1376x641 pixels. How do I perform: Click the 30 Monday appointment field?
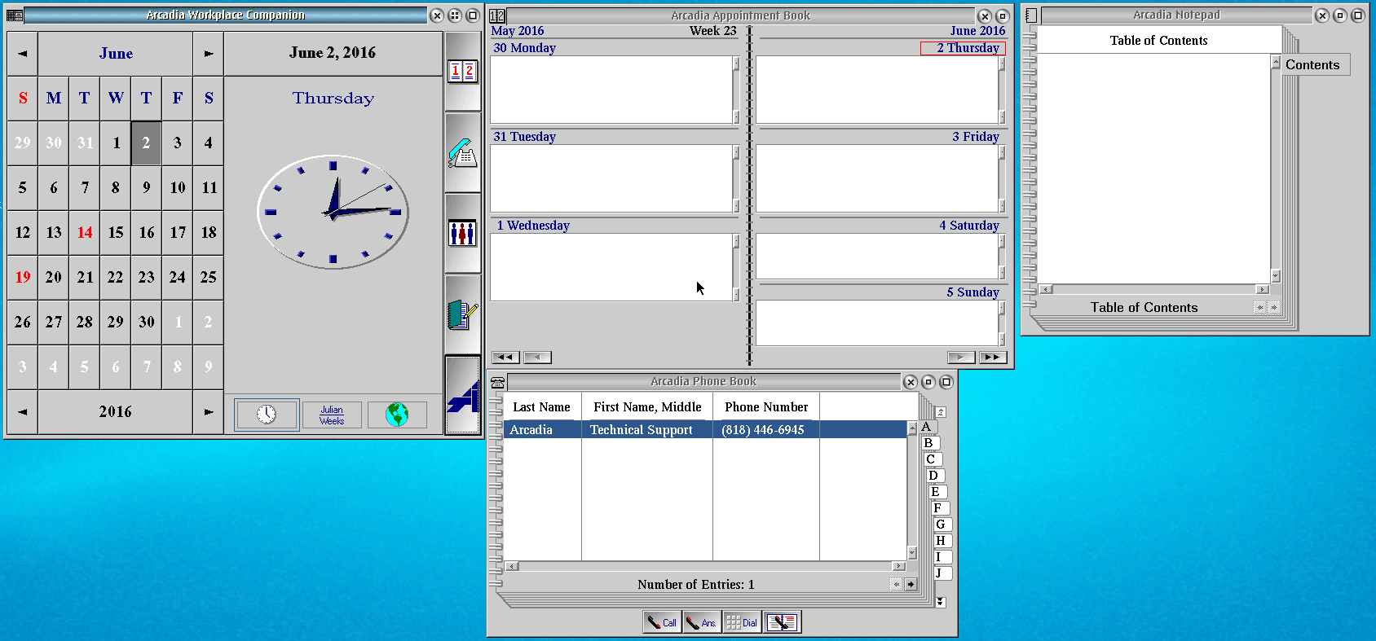pyautogui.click(x=611, y=90)
